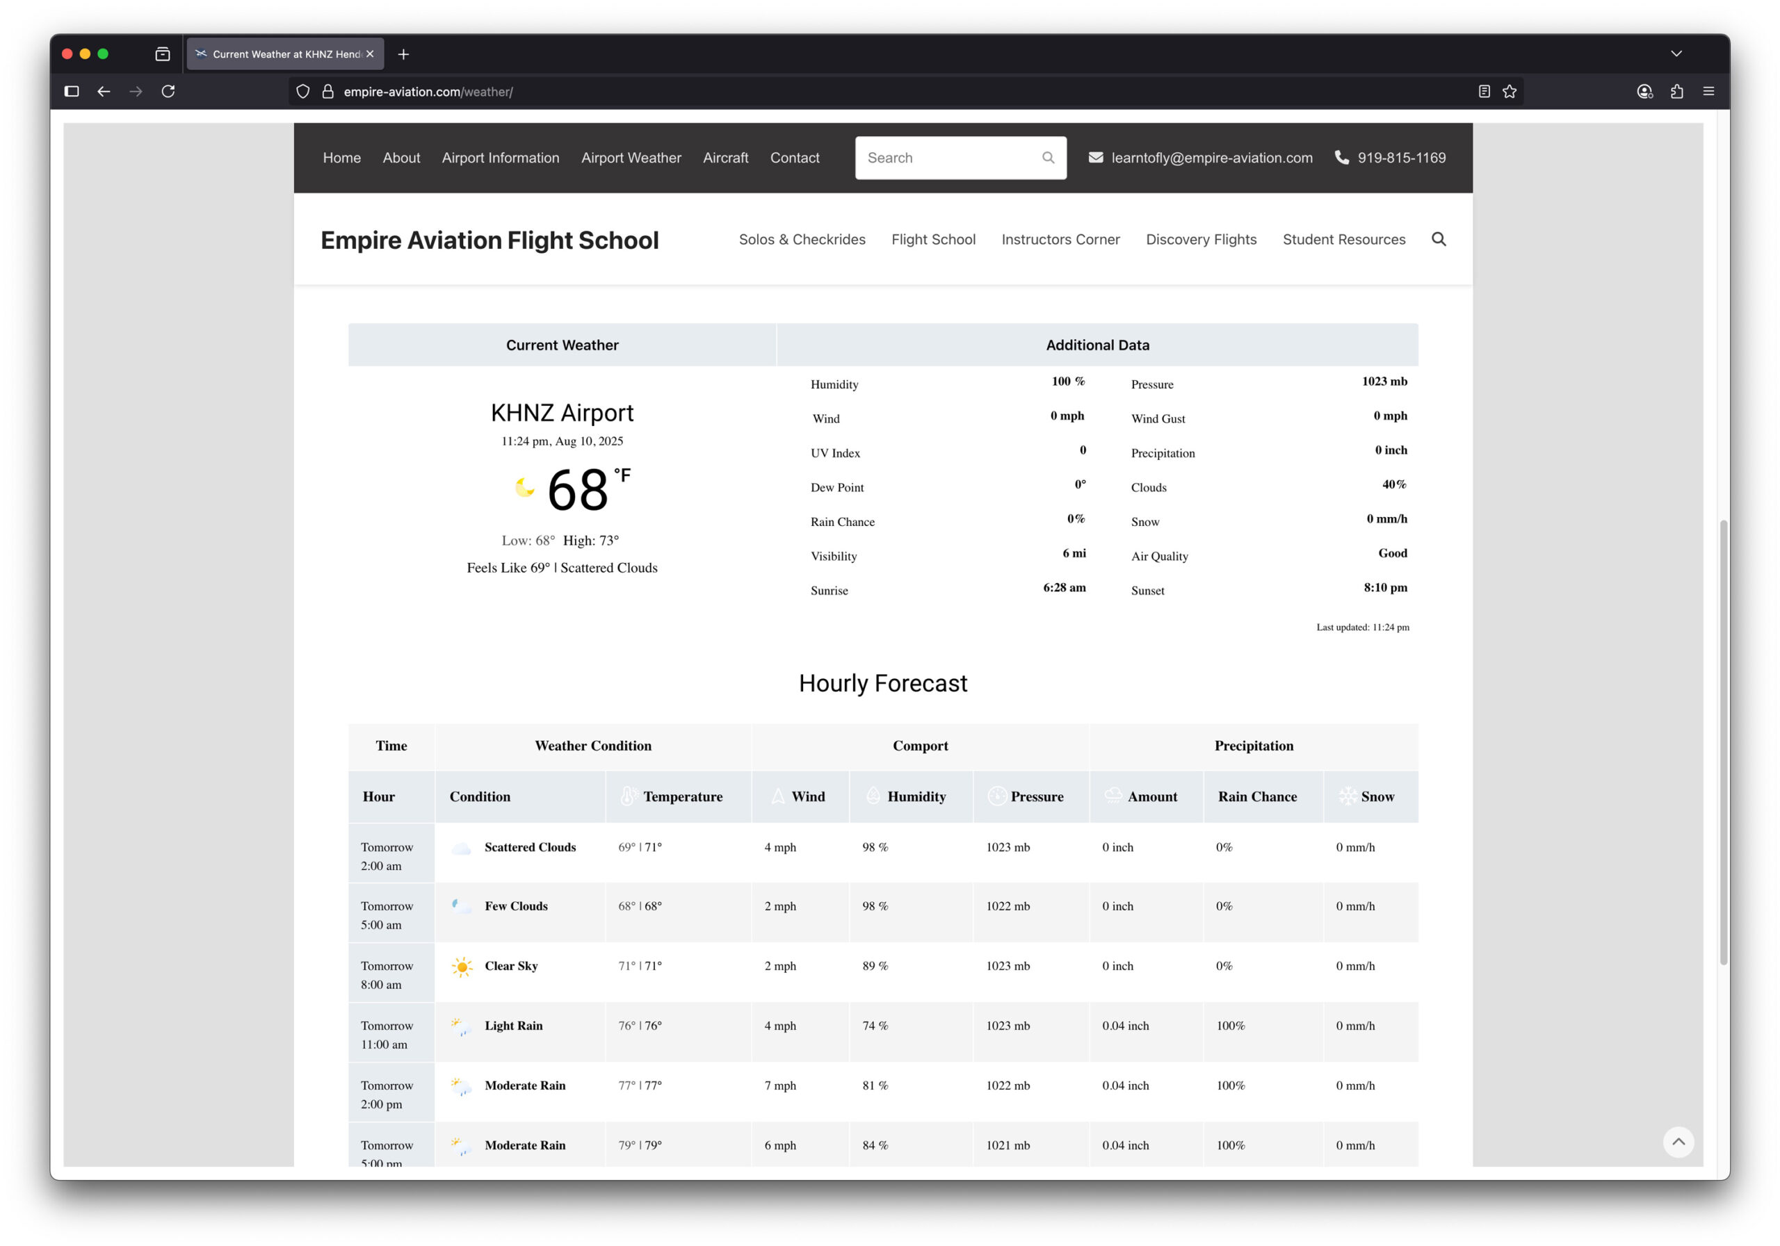Open the Aircraft menu item
Viewport: 1780px width, 1246px height.
725,157
